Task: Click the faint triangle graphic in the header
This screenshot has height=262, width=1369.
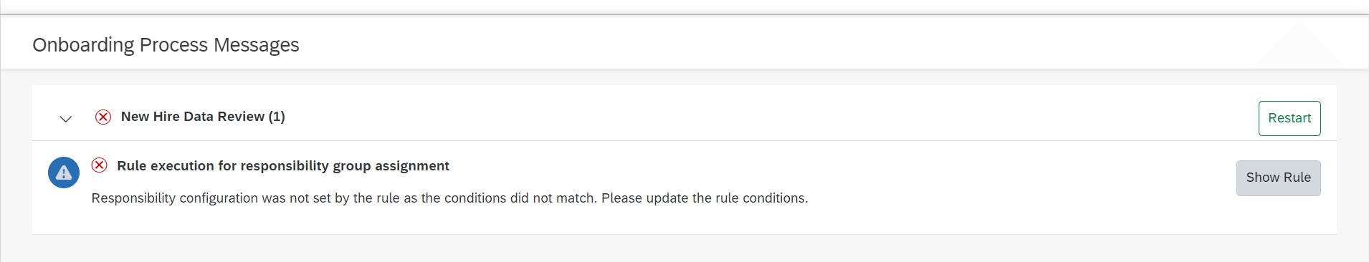Action: point(1299,47)
